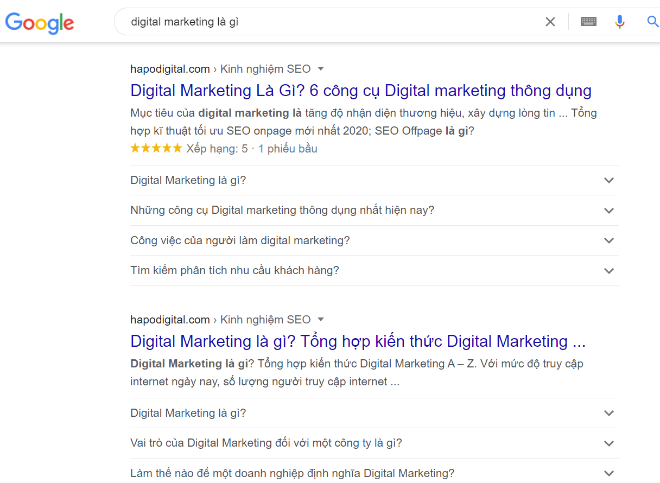660x483 pixels.
Task: Expand 'Công việc của người làm digital marketing?'
Action: tap(375, 240)
